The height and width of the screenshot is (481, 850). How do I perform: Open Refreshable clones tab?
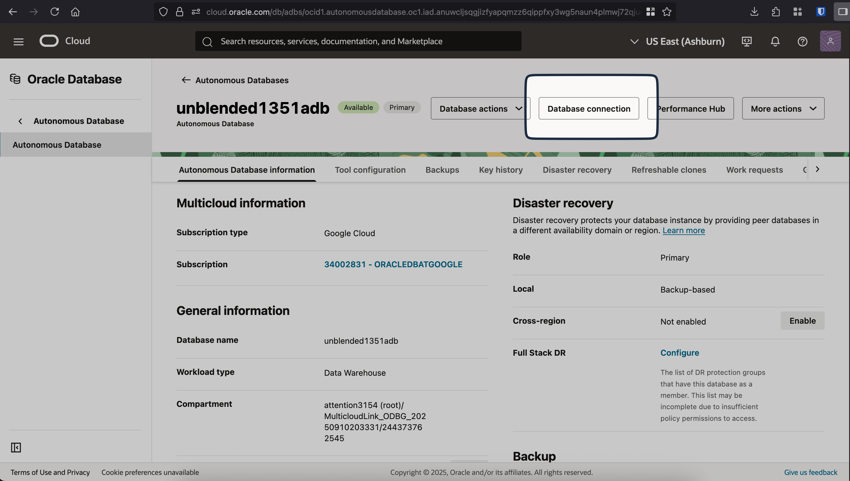pyautogui.click(x=669, y=170)
